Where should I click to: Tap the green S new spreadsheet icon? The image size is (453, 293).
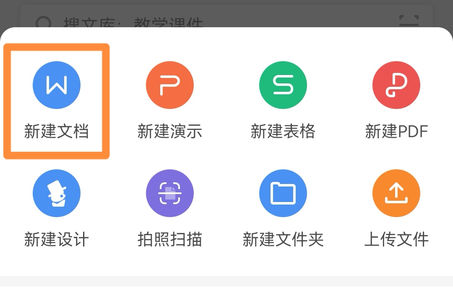(x=283, y=85)
